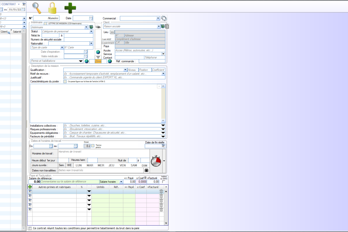
Task: Click the gear icon next to Commercial
Action: (x=164, y=18)
